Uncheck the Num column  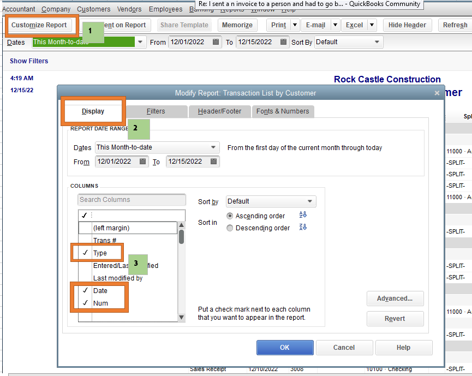85,303
